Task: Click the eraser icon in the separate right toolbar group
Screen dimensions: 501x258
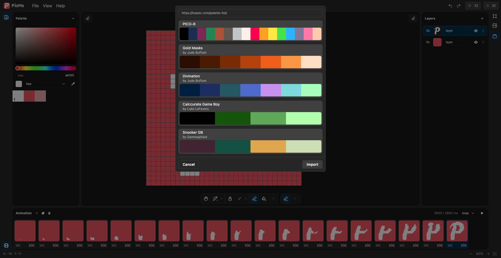Action: pos(286,199)
